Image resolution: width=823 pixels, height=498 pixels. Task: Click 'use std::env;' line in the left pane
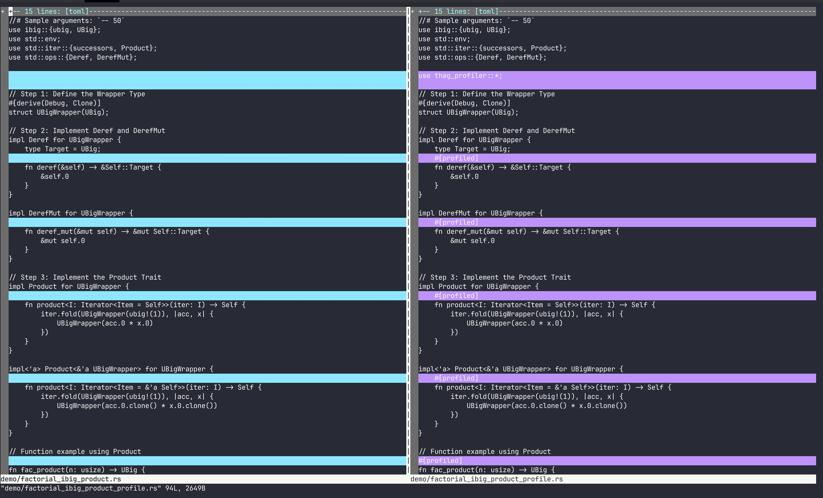click(34, 39)
